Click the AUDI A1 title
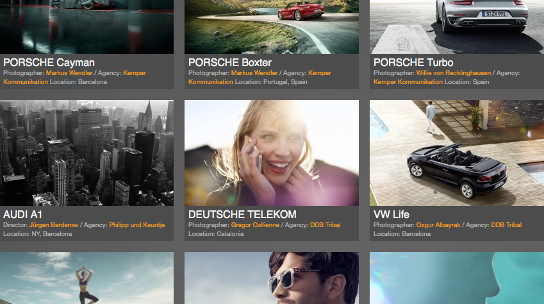The image size is (544, 304). tap(22, 214)
